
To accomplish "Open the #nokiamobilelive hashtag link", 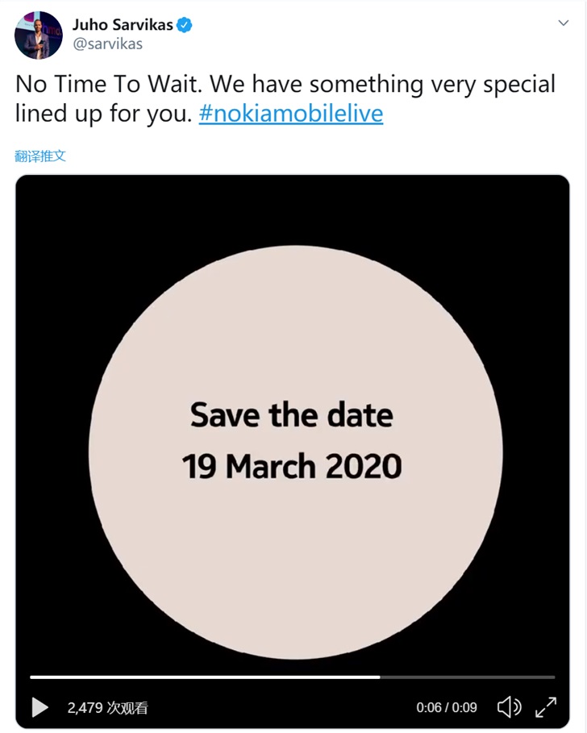I will [291, 114].
